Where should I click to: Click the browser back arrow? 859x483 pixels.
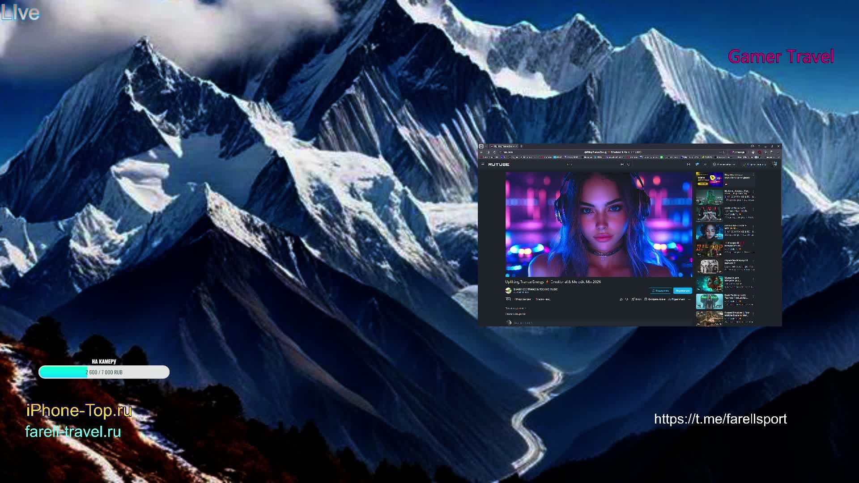(x=481, y=152)
